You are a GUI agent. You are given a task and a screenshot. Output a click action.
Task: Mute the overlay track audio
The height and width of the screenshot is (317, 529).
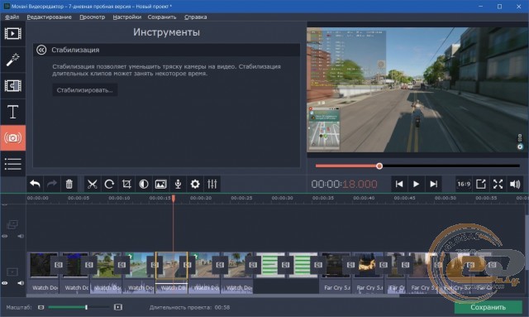point(21,236)
